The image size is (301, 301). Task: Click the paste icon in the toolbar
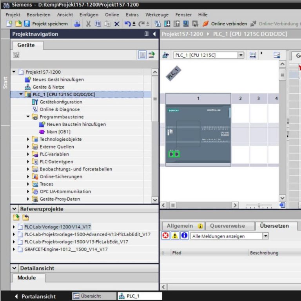[107, 24]
